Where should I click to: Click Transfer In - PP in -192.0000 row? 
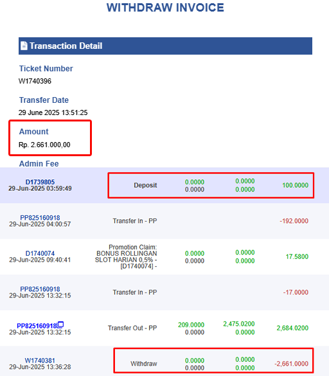(135, 221)
